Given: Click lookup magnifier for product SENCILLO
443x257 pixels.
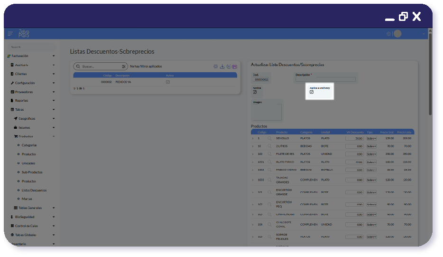Looking at the screenshot, I should [x=269, y=138].
